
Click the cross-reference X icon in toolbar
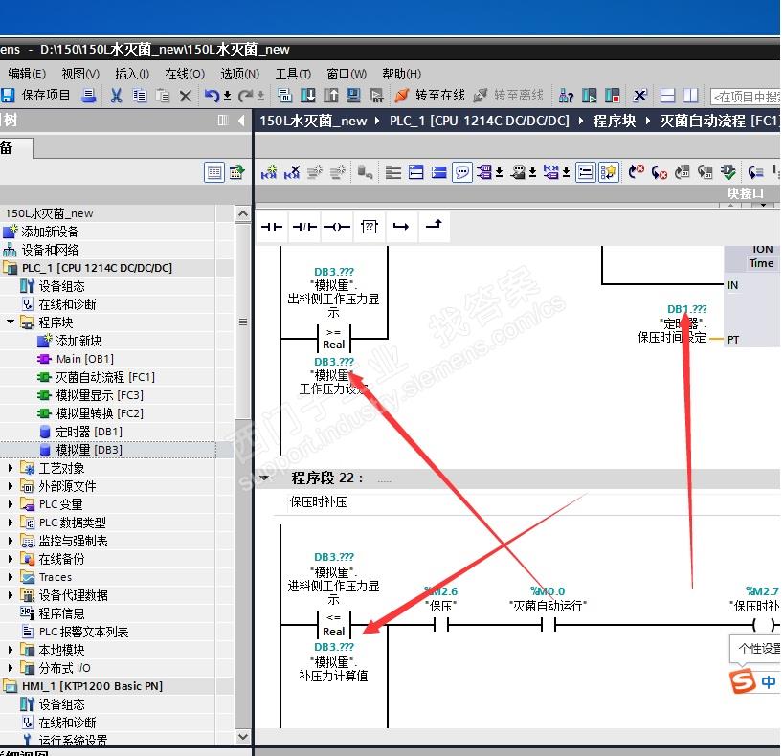(639, 95)
